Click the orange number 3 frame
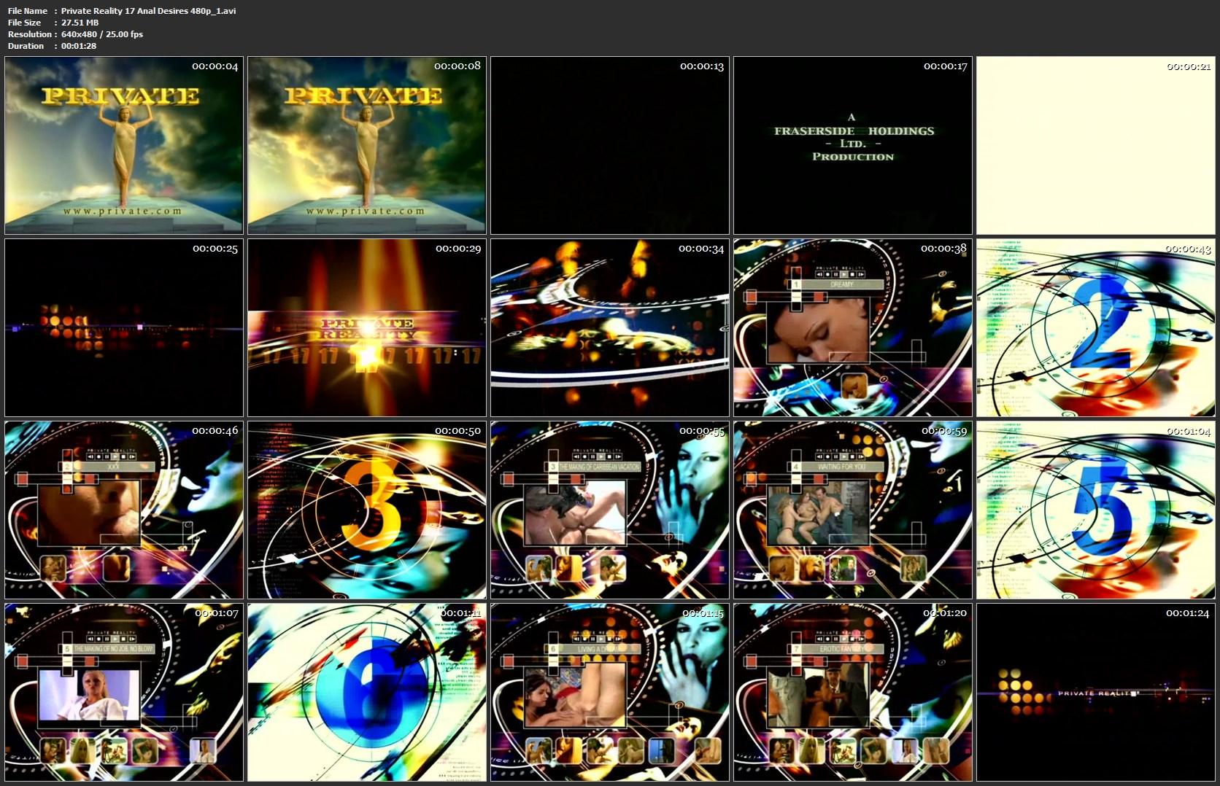Image resolution: width=1220 pixels, height=786 pixels. pos(367,510)
